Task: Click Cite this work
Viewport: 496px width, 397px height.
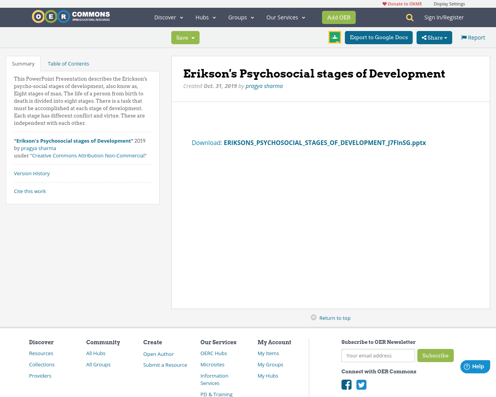Action: click(x=30, y=191)
